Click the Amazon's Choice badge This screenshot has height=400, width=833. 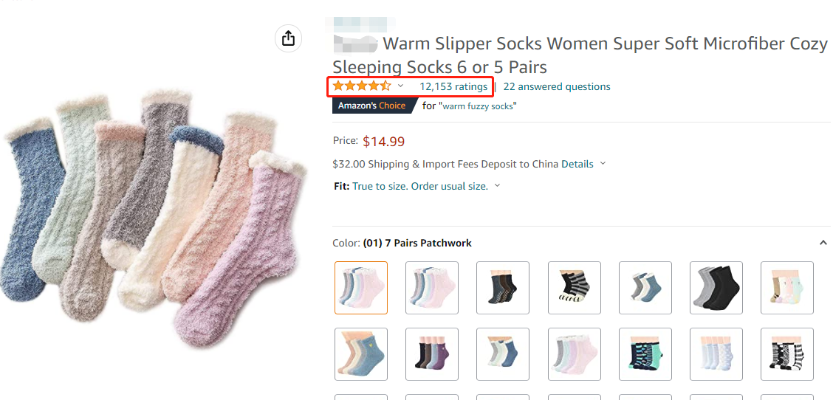[371, 106]
